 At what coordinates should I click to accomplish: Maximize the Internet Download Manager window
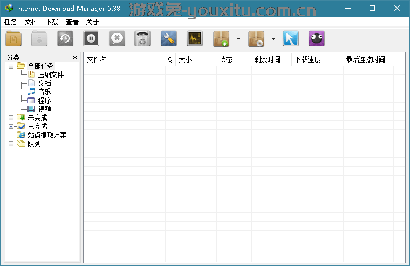[372, 8]
